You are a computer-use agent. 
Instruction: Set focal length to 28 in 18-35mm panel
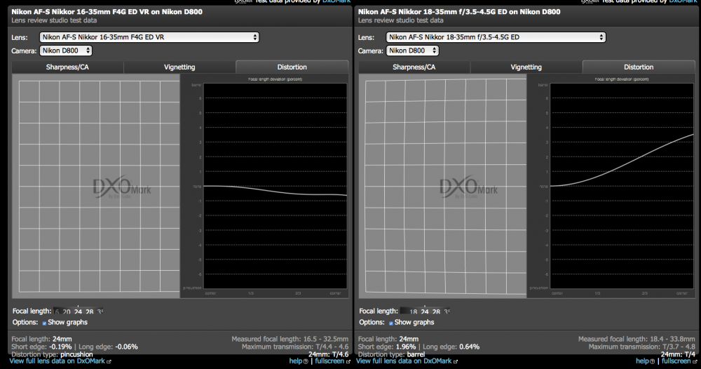[436, 311]
